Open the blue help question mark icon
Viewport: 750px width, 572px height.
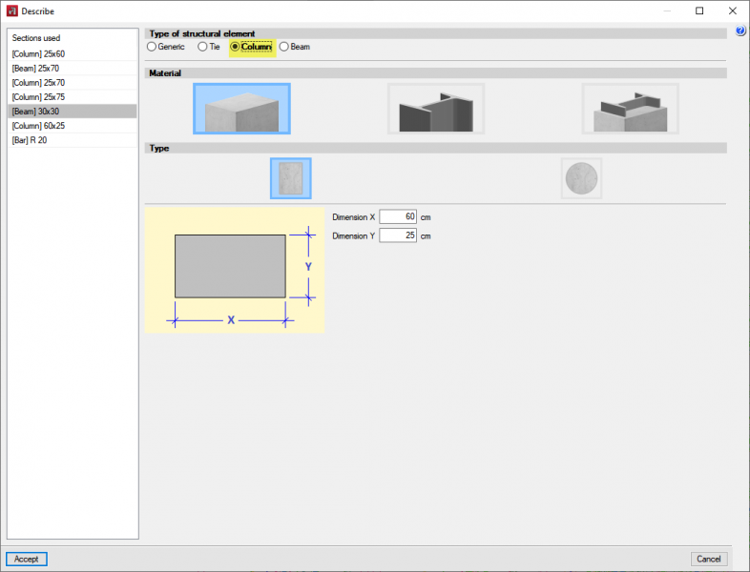click(x=740, y=31)
